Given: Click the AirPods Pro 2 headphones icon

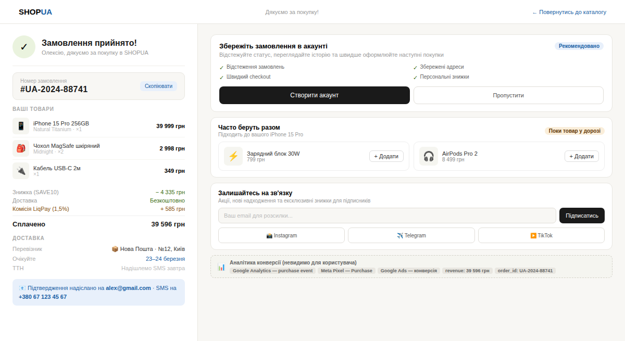Looking at the screenshot, I should (x=429, y=156).
